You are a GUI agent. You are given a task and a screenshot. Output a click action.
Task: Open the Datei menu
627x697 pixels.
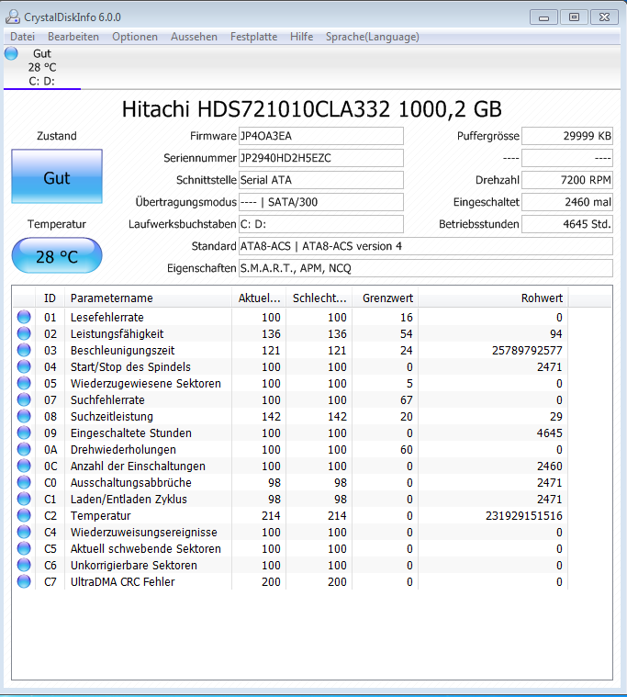click(x=23, y=37)
